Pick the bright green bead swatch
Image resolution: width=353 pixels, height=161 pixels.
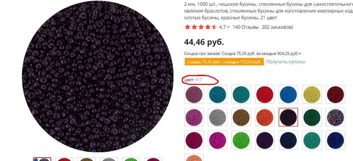pos(241,140)
